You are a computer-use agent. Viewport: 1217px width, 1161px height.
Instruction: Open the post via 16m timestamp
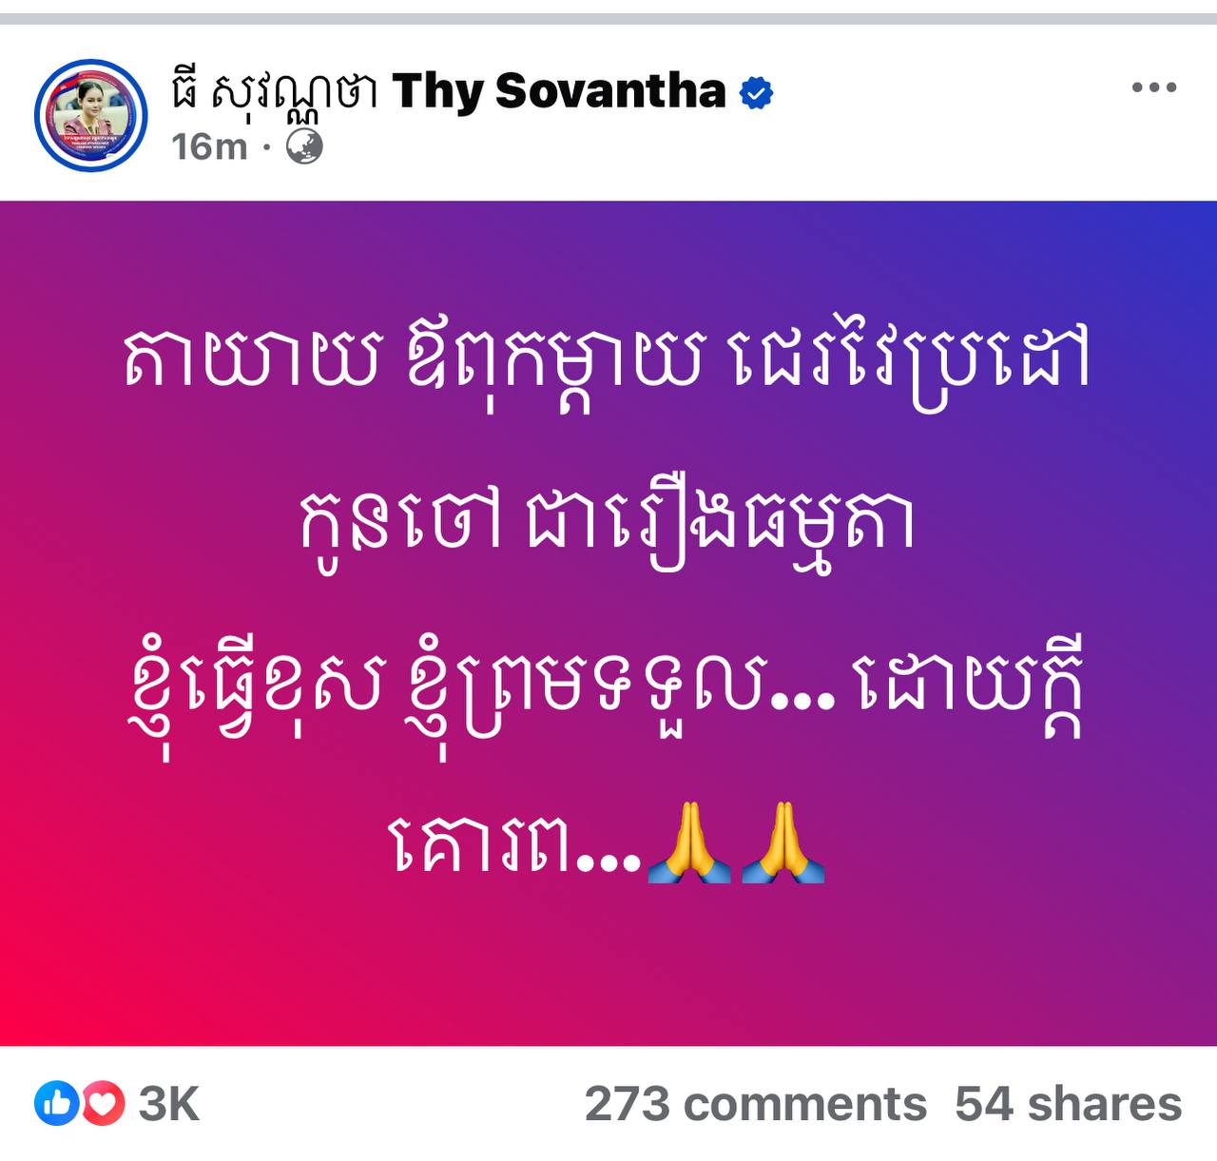pos(209,147)
